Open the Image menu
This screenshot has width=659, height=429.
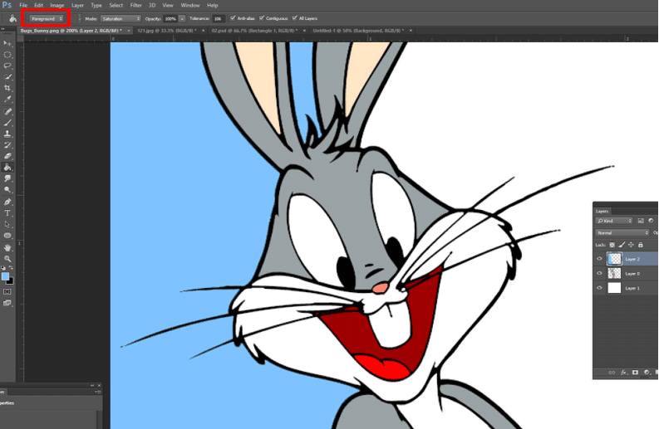pos(57,6)
